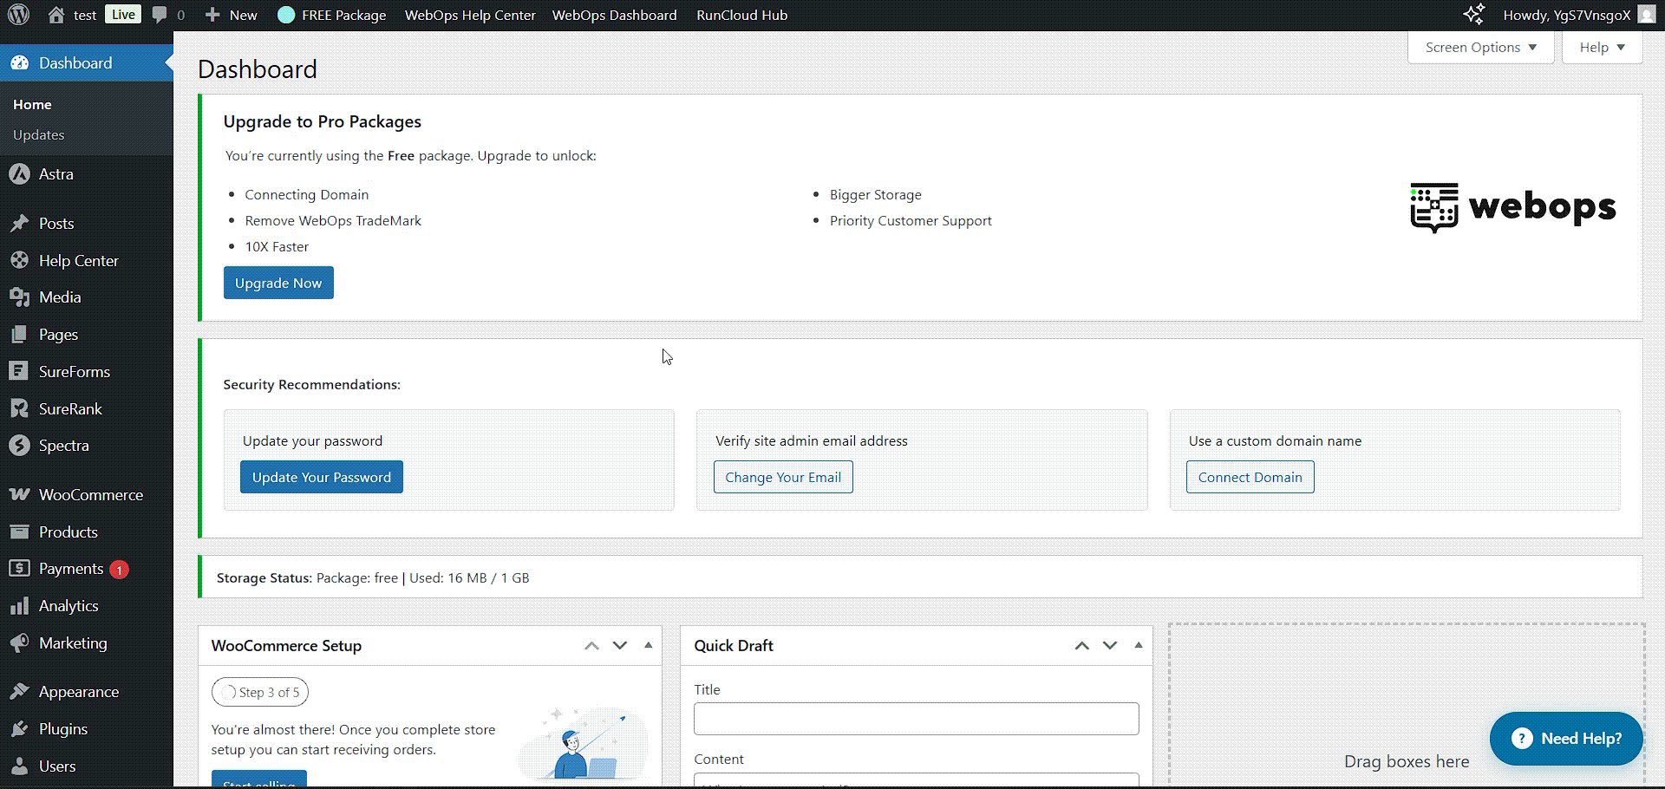Toggle the Quick Draft panel closed
Viewport: 1665px width, 789px height.
[1139, 645]
